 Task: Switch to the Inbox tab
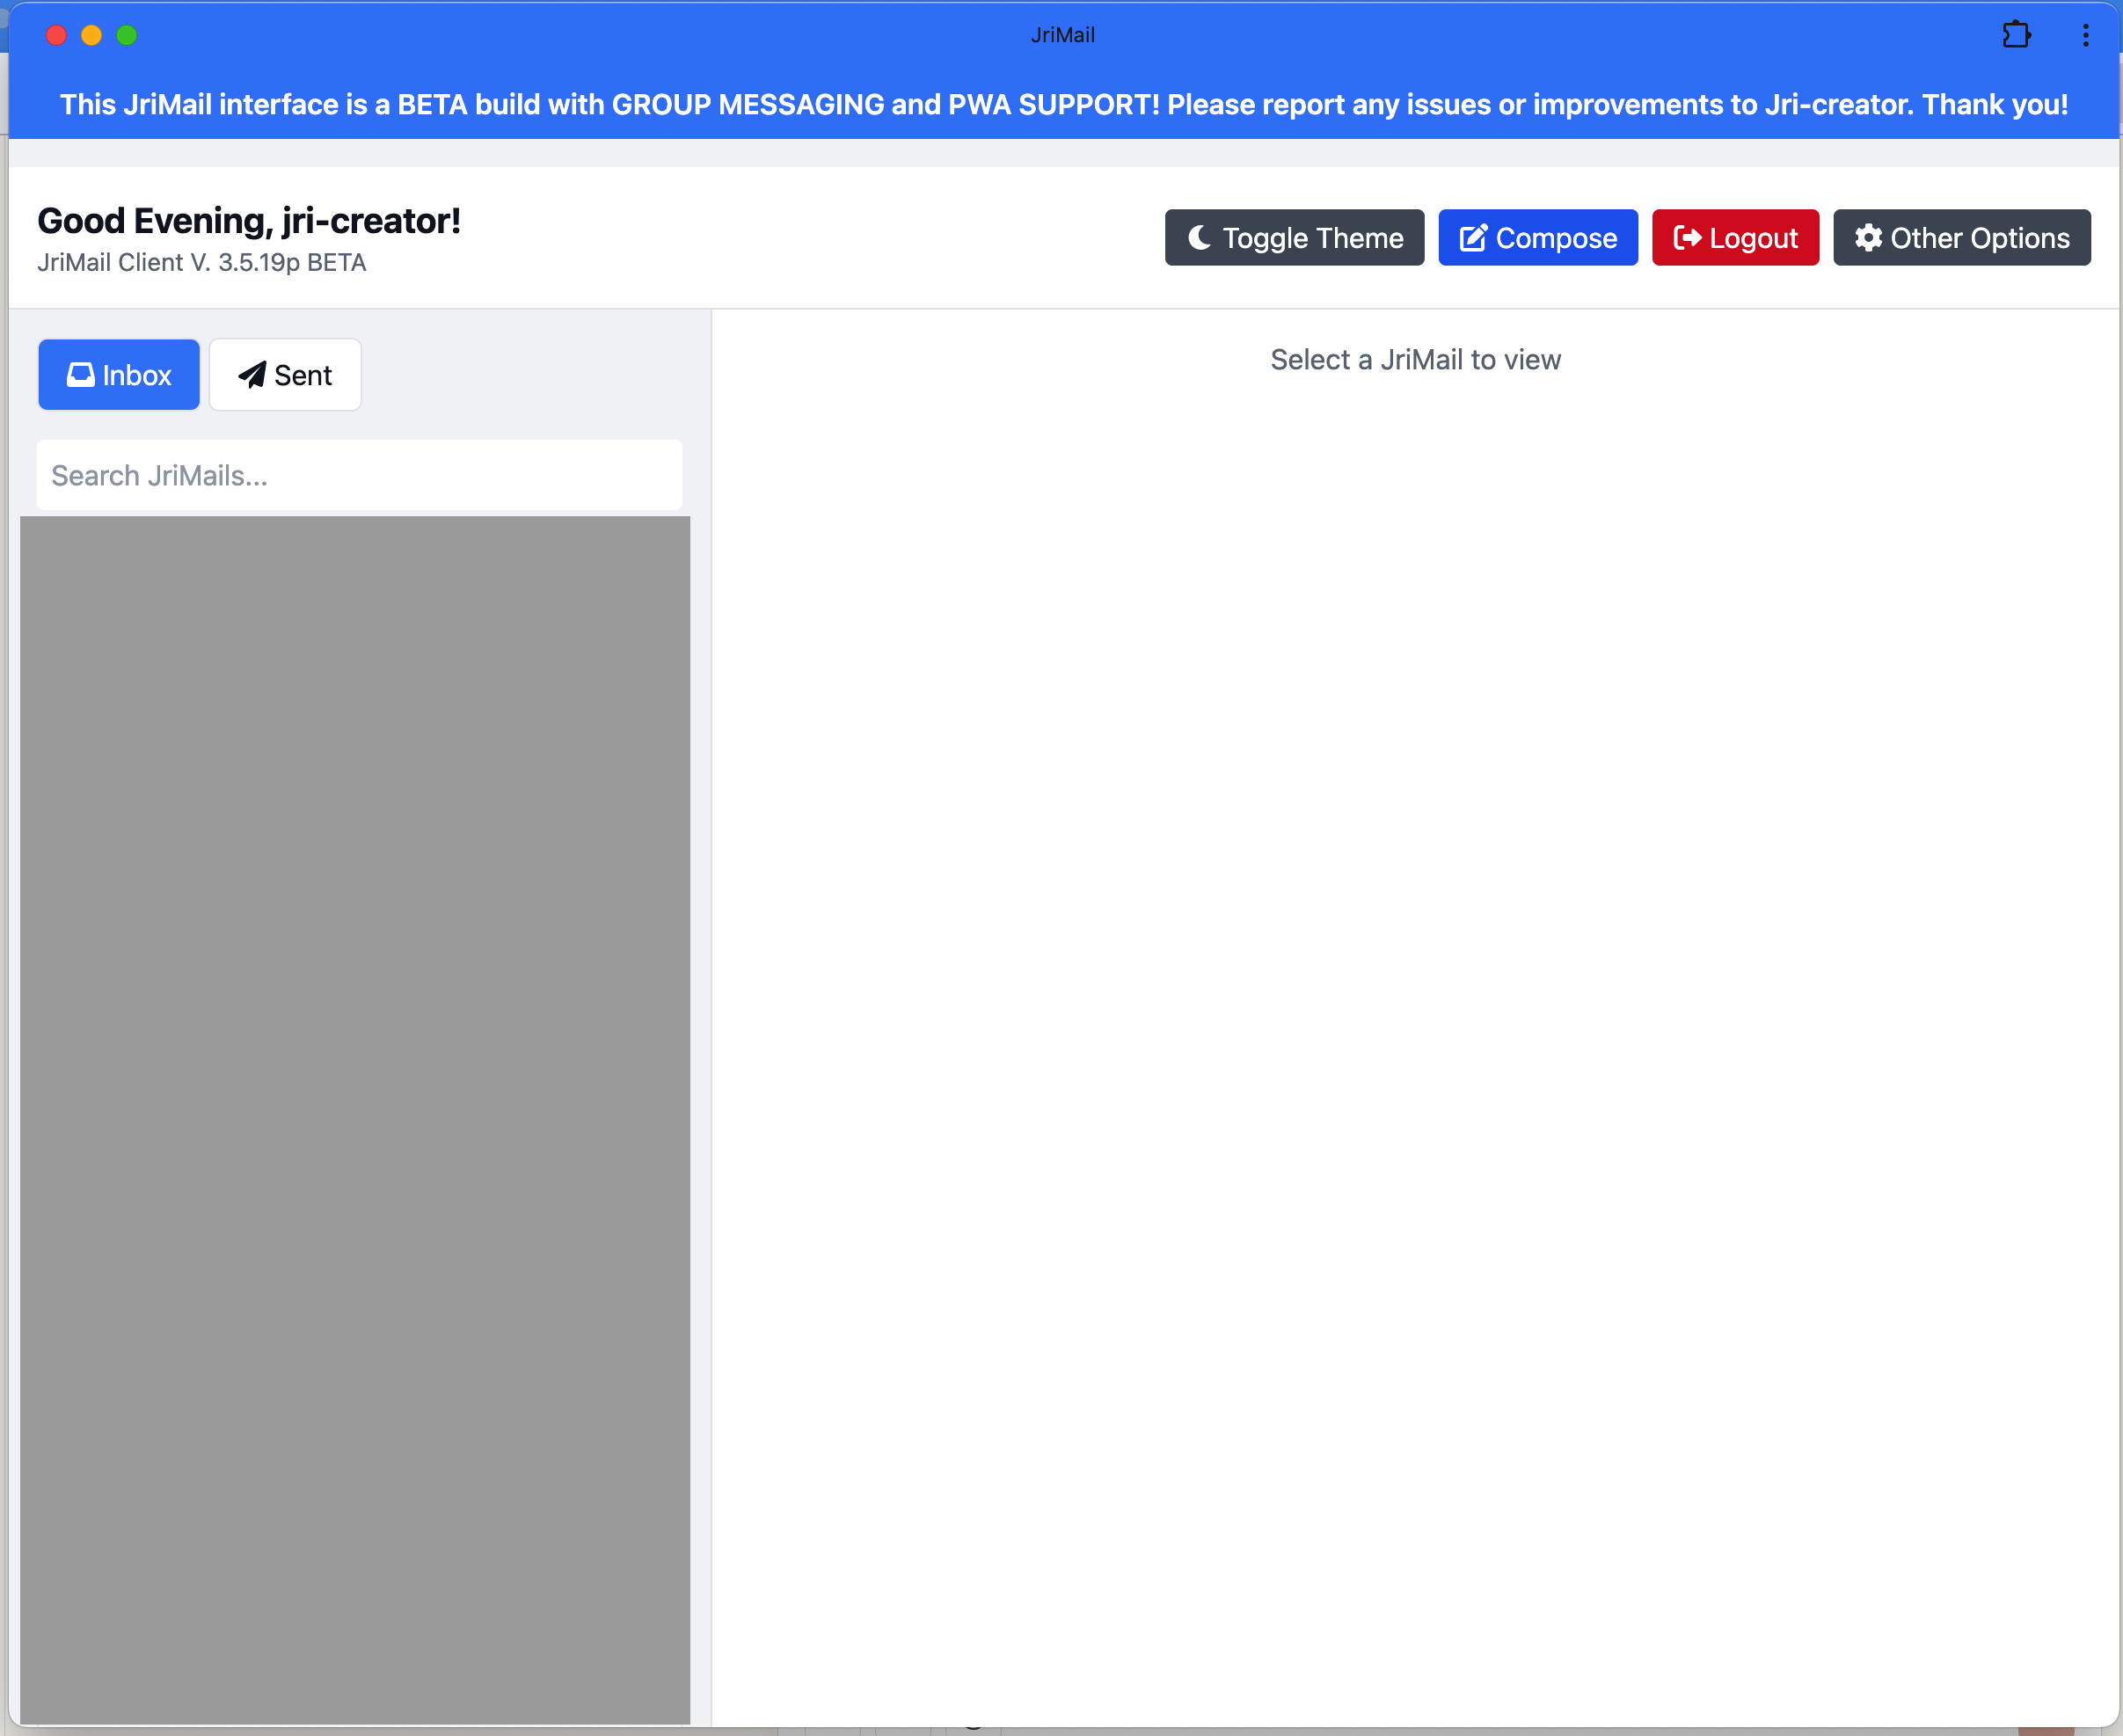(x=119, y=375)
